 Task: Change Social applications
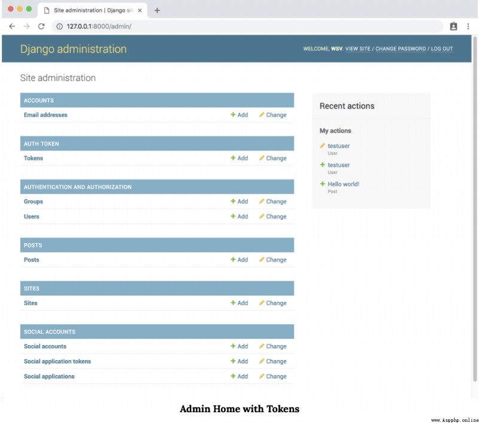coord(273,376)
